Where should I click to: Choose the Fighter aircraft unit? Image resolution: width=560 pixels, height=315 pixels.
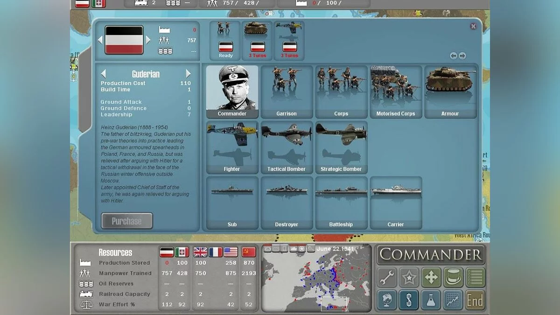[x=232, y=147]
